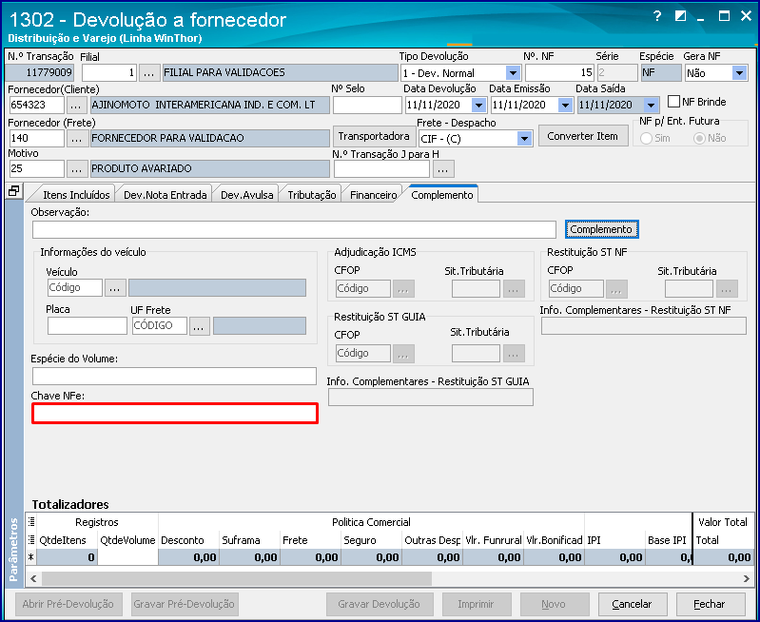
Task: Open the Parâmetros vertical side panel
Action: (13, 550)
